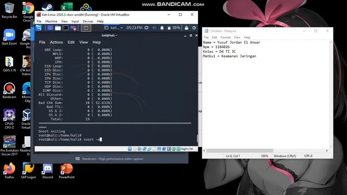Open VirtualBox Help menu
Screen dimensions: 347x195
click(100, 21)
